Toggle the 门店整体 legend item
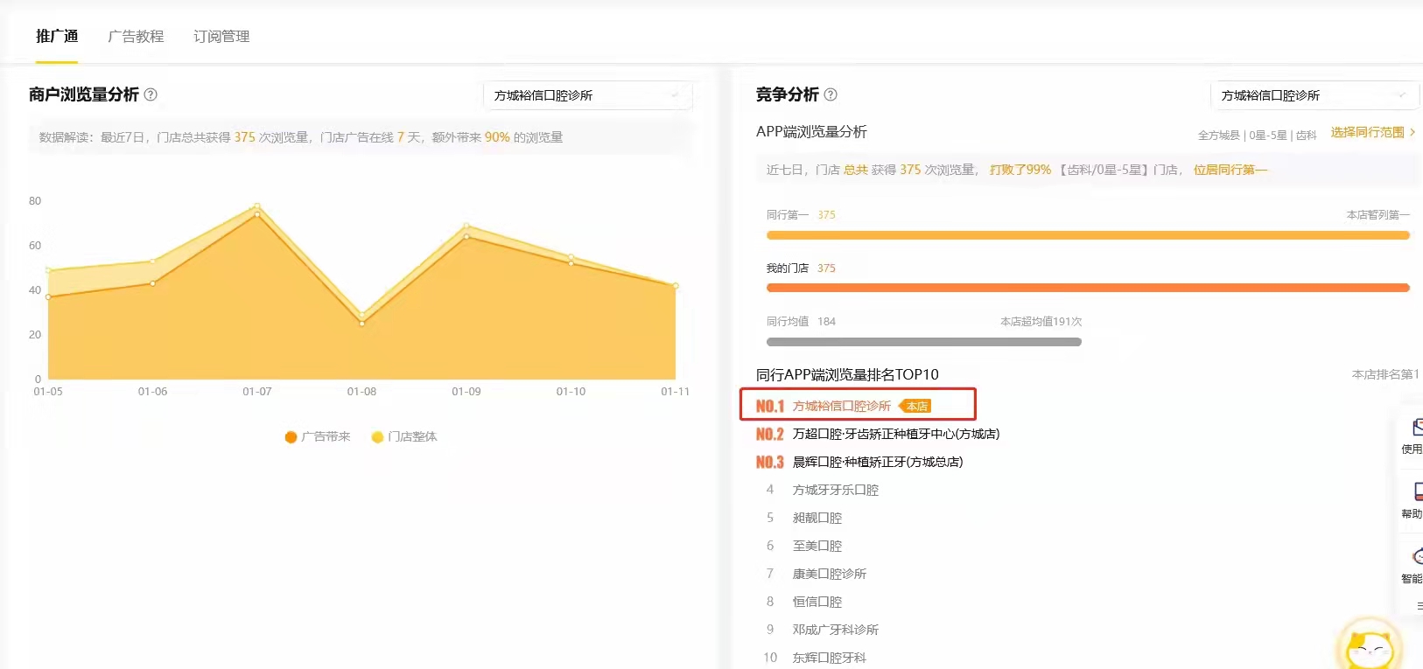The image size is (1423, 669). 404,436
